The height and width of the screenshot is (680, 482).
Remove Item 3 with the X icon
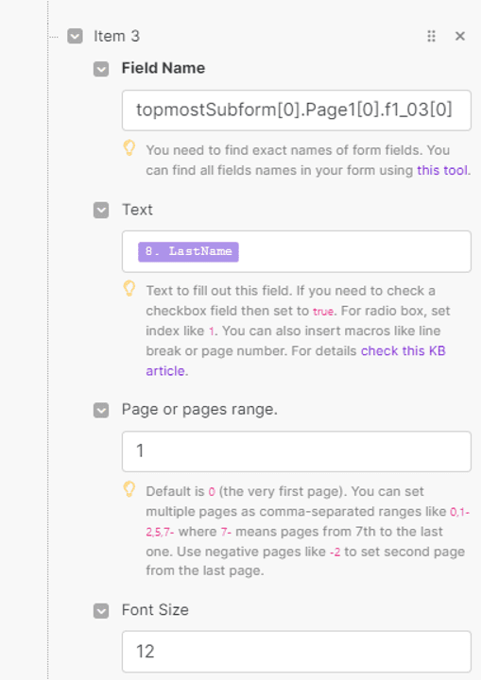click(460, 36)
